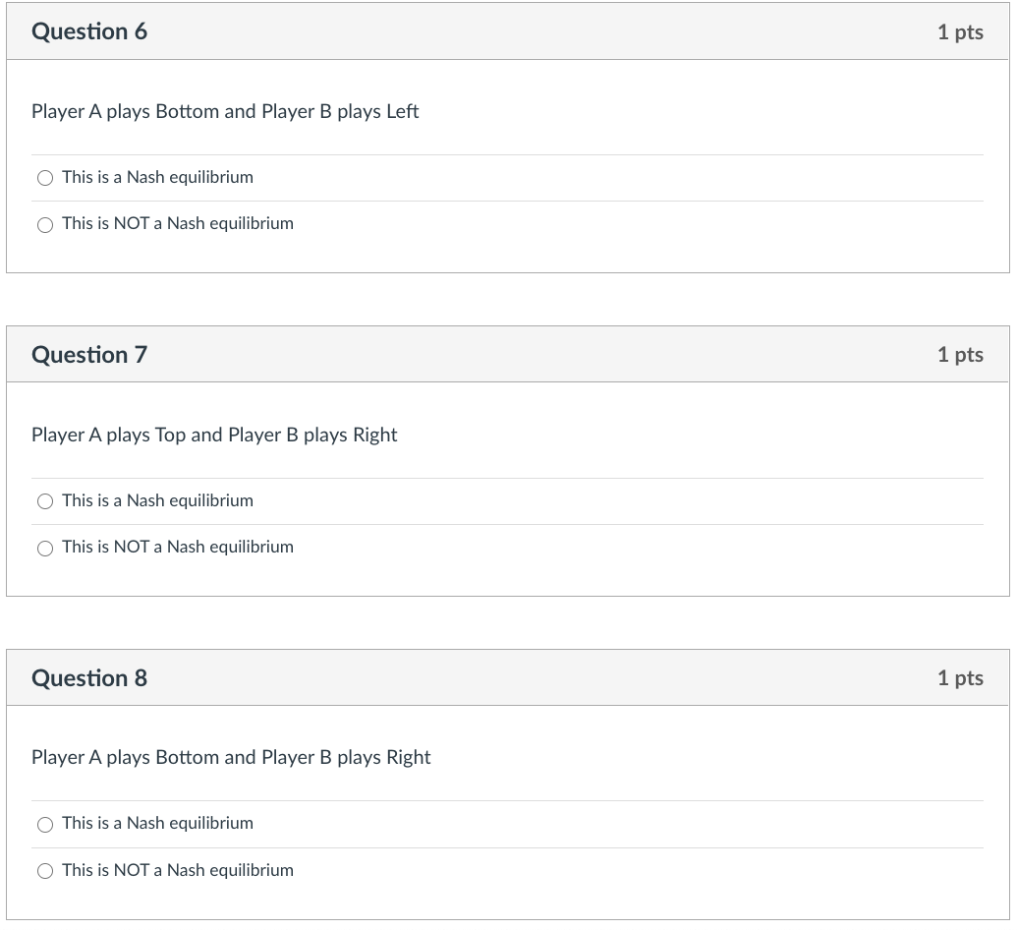Click the Question 7 header

pos(89,354)
